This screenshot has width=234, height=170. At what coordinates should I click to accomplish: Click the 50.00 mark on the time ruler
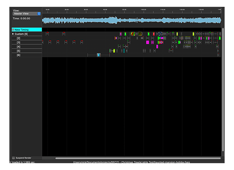[x=124, y=10]
